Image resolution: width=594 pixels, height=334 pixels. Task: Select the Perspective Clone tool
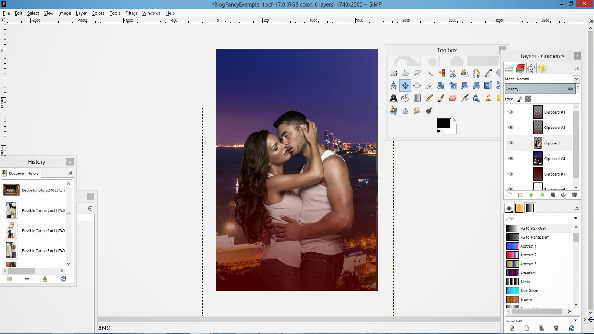[394, 110]
